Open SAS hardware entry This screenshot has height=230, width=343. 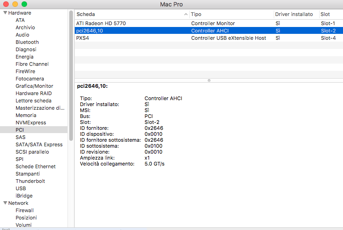click(x=21, y=137)
